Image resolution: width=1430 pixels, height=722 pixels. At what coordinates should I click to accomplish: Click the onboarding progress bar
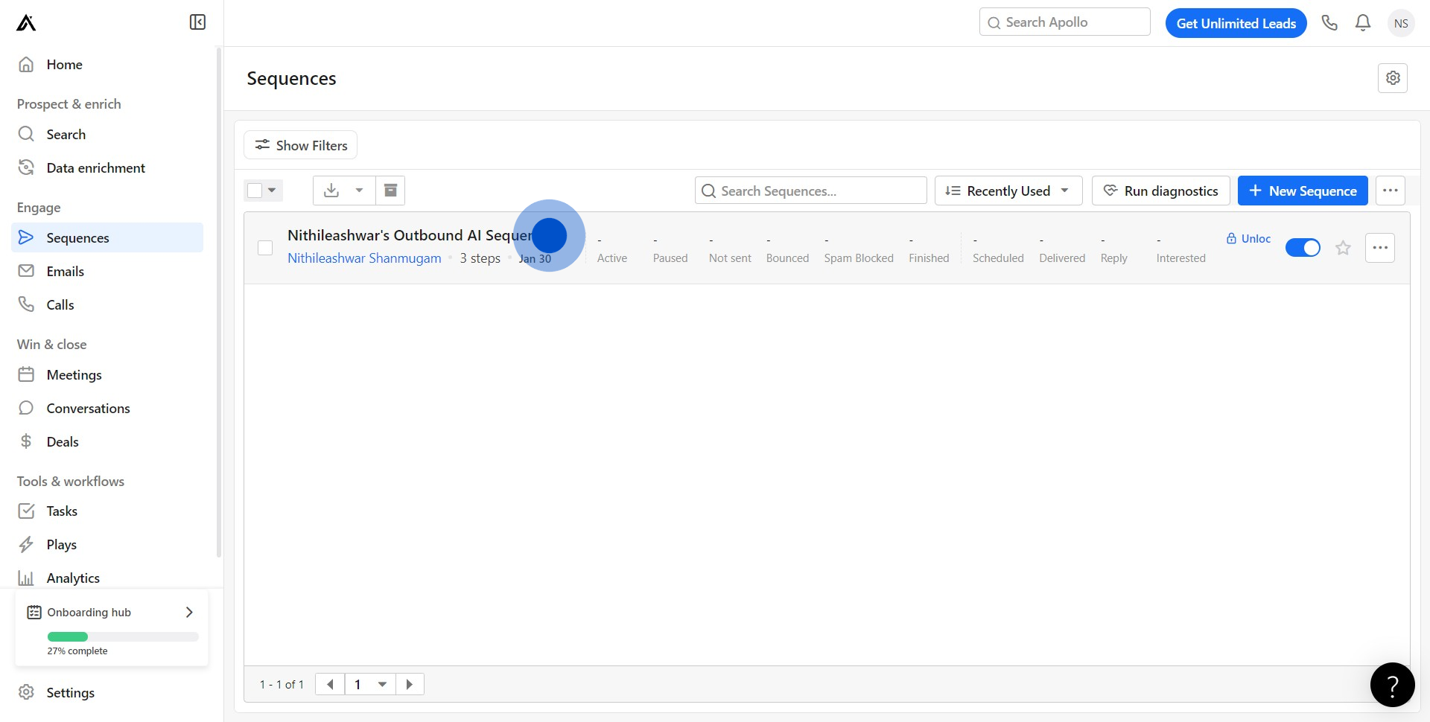click(x=123, y=636)
